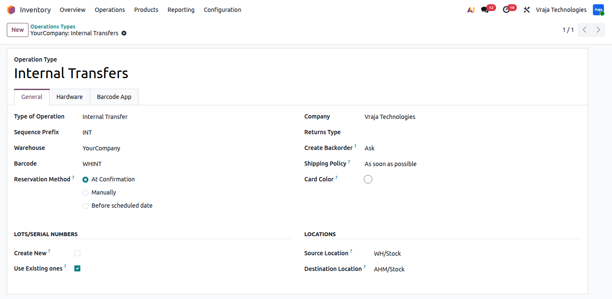Uncheck the Use Existing ones checkbox

(x=77, y=268)
